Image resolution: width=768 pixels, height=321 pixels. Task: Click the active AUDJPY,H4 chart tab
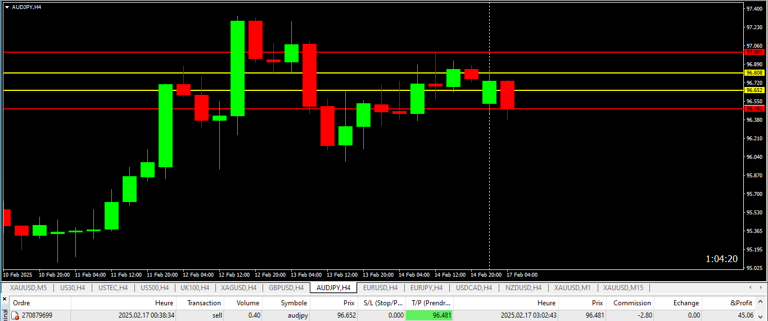pos(333,288)
